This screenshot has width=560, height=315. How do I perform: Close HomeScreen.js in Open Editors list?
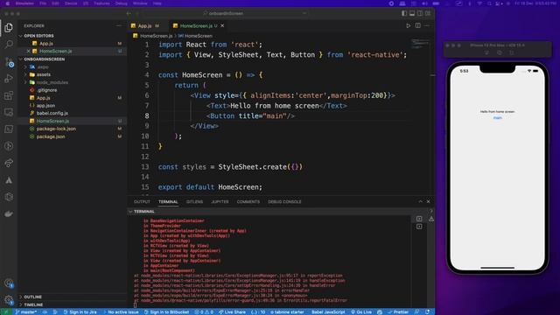point(28,51)
